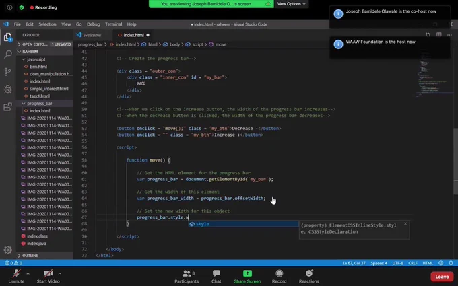Click the Spaces: 4 status item
Viewport: 458px width, 286px height.
[x=379, y=263]
